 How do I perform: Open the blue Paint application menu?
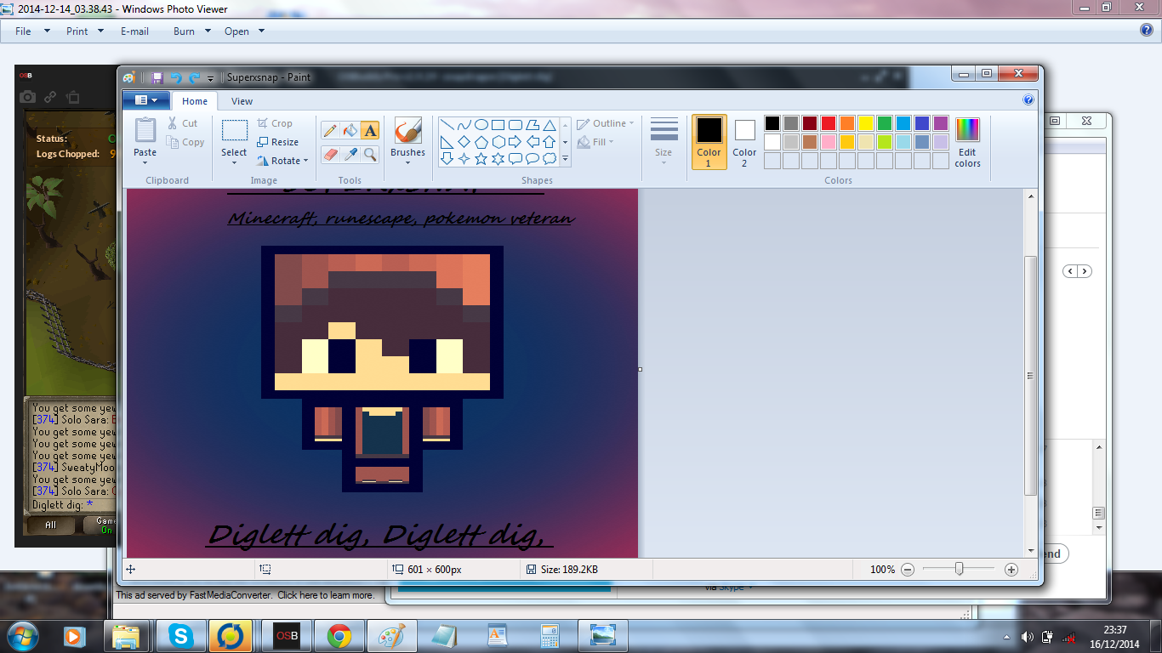[145, 100]
